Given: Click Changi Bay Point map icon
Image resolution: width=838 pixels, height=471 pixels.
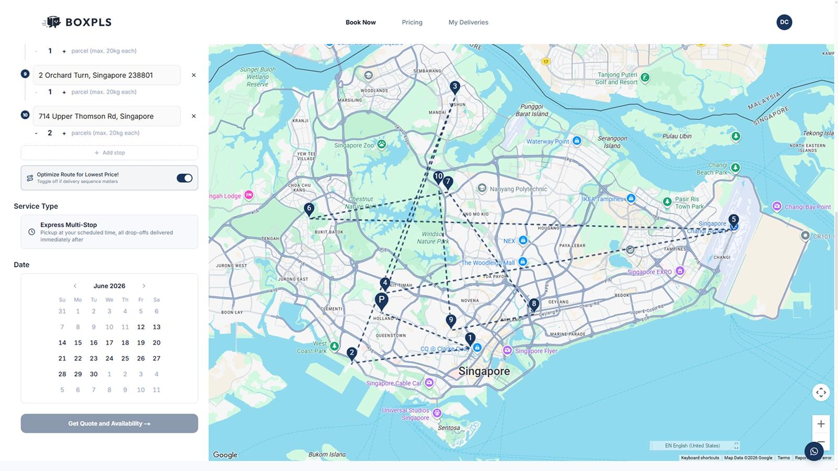Looking at the screenshot, I should pyautogui.click(x=777, y=206).
